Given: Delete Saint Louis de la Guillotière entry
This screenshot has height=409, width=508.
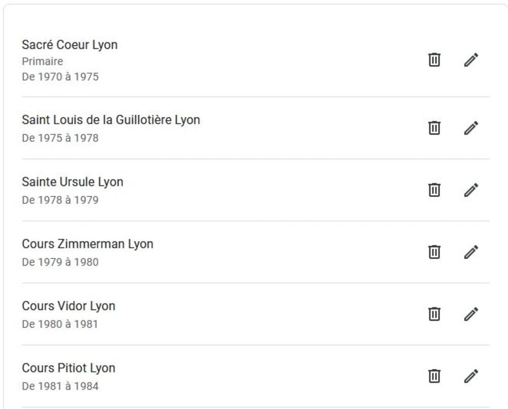Looking at the screenshot, I should point(434,128).
